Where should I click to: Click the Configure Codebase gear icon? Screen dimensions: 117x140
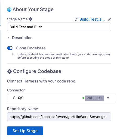pyautogui.click(x=10, y=71)
